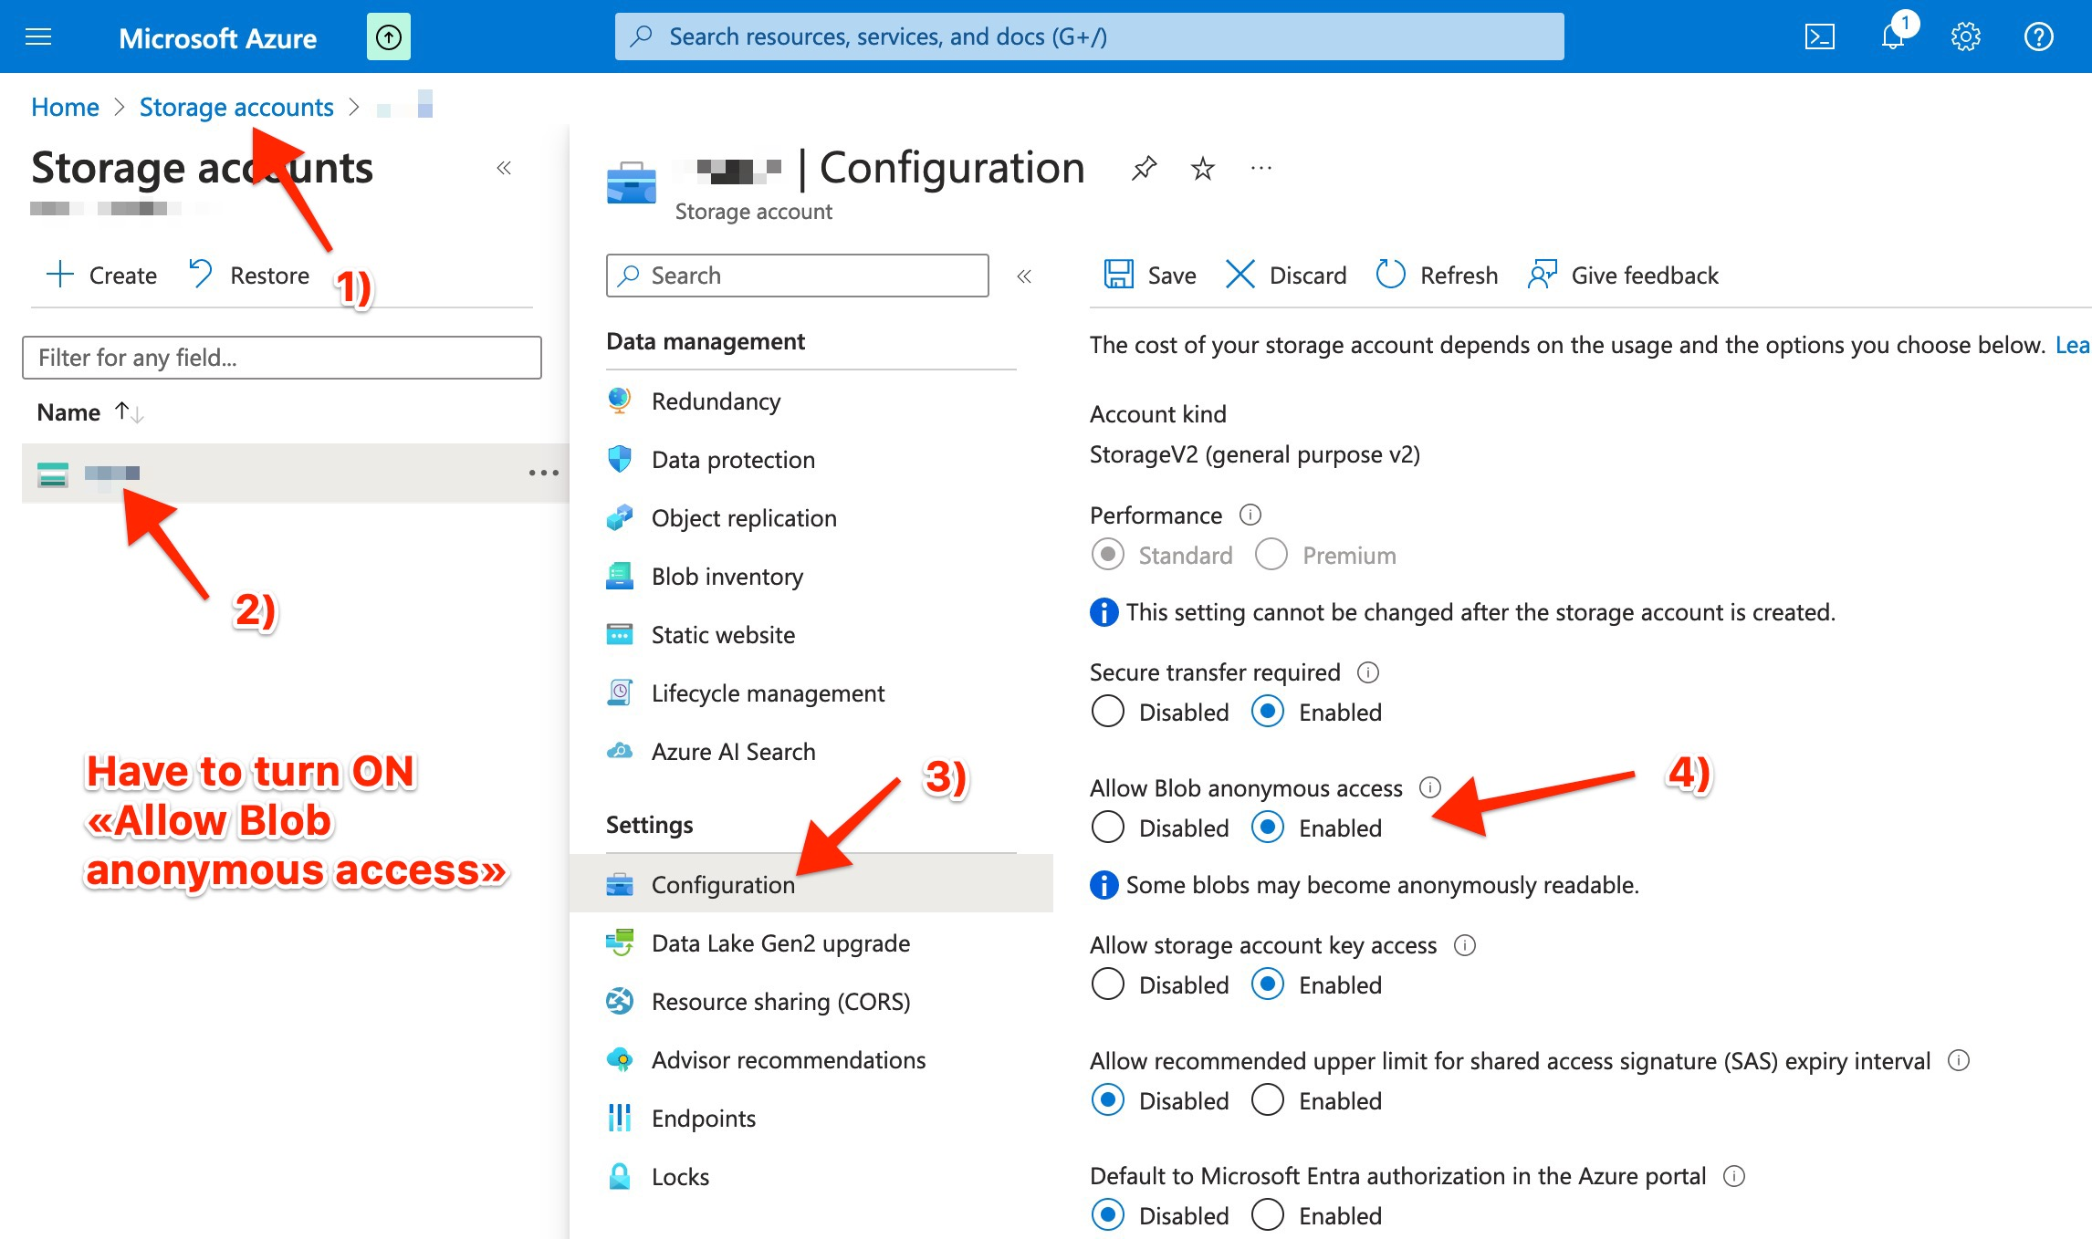Collapse the resource menu sidebar
This screenshot has width=2092, height=1239.
(x=1024, y=276)
